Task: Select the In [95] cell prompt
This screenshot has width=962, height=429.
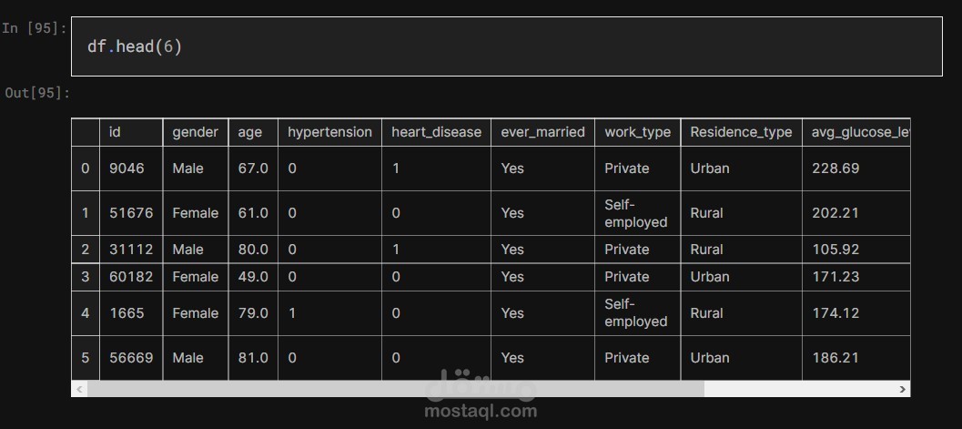Action: 35,28
